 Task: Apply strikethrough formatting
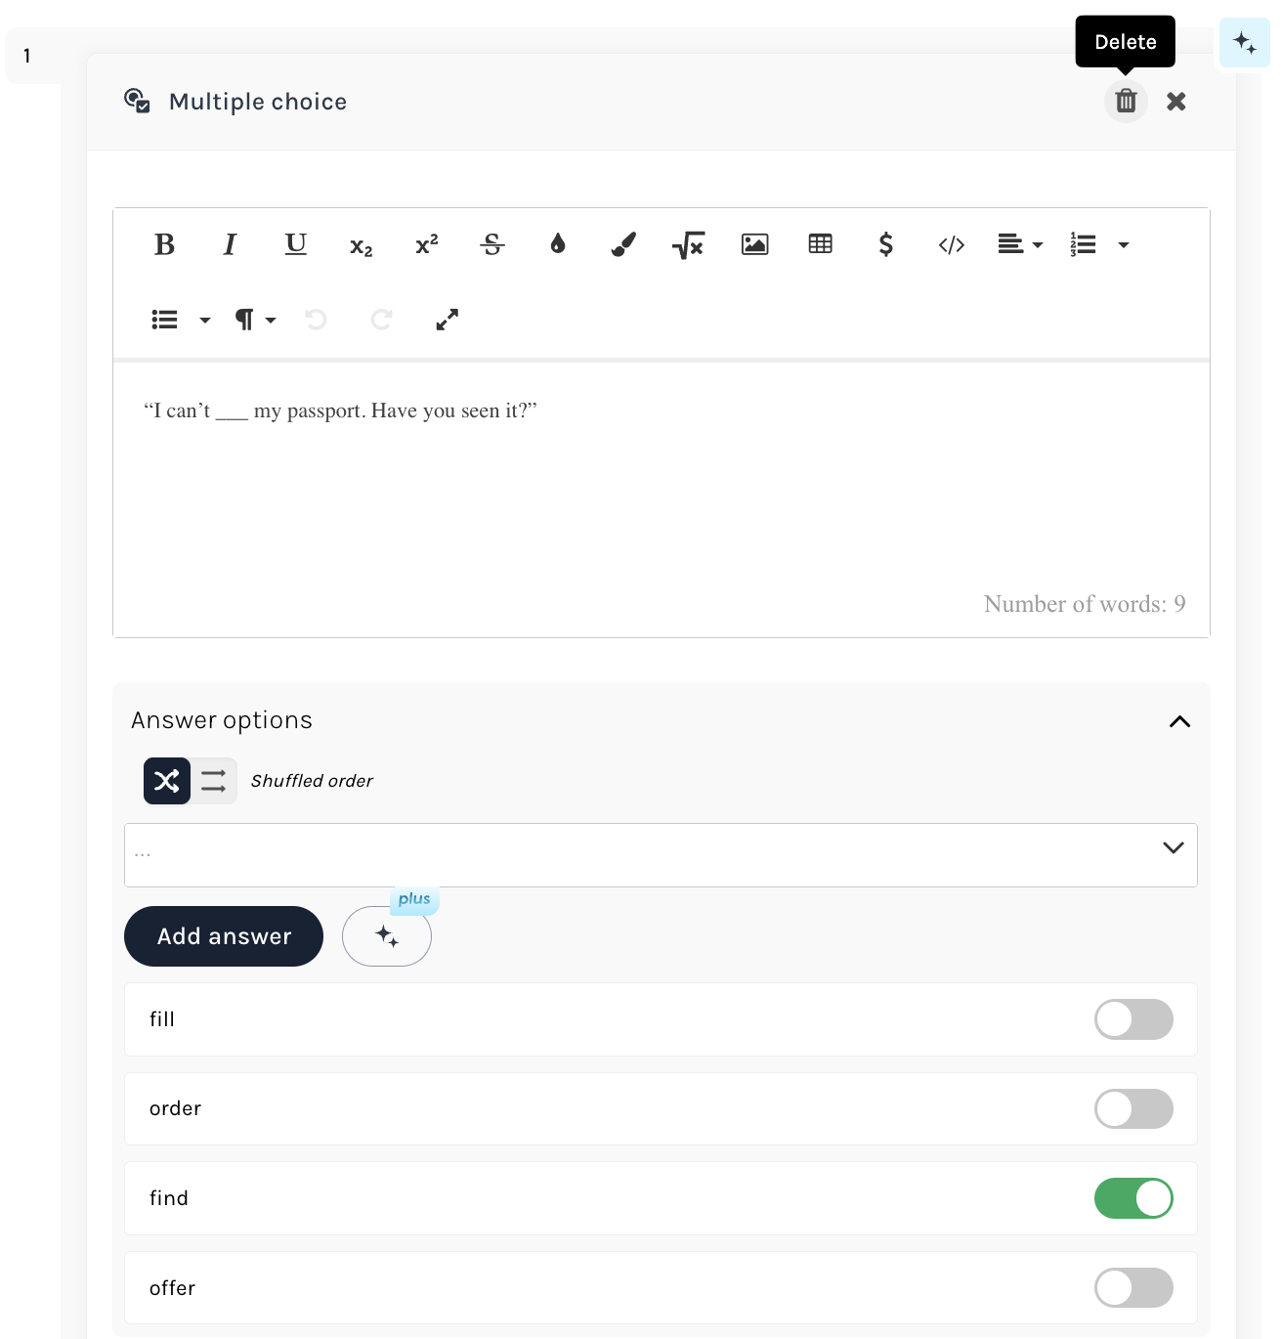click(x=492, y=244)
